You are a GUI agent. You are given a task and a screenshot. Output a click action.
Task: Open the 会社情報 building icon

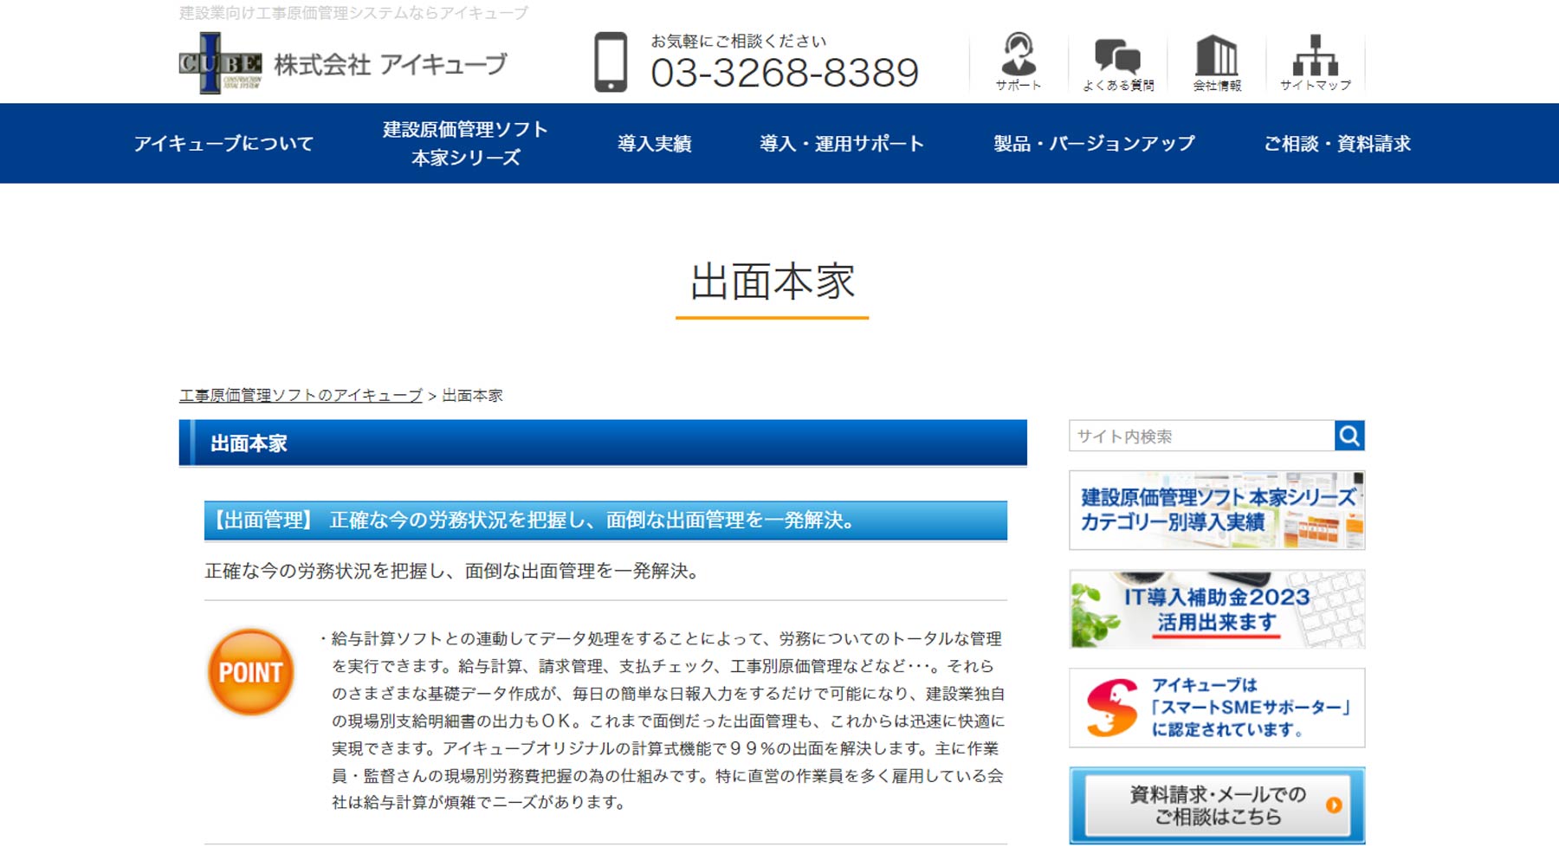click(1217, 63)
